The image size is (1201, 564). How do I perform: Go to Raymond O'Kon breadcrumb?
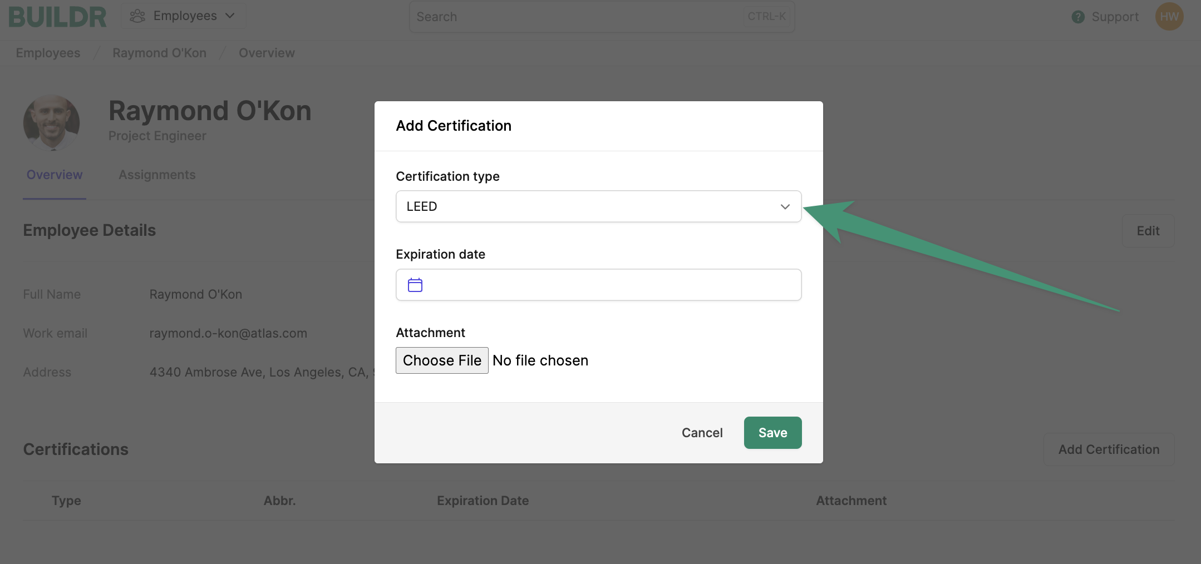tap(159, 53)
